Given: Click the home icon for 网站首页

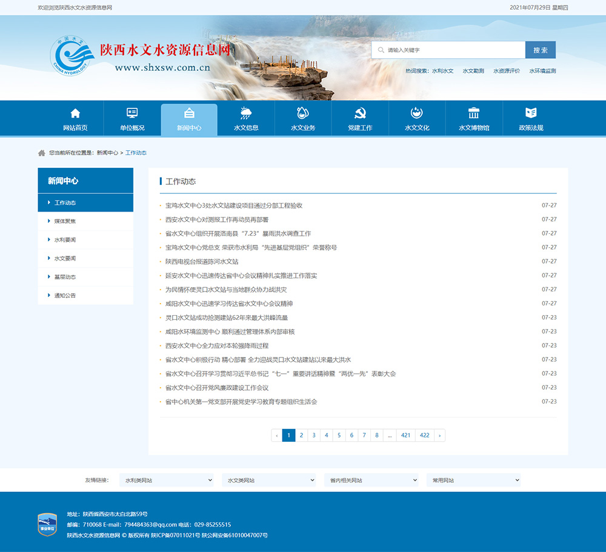Looking at the screenshot, I should 75,113.
